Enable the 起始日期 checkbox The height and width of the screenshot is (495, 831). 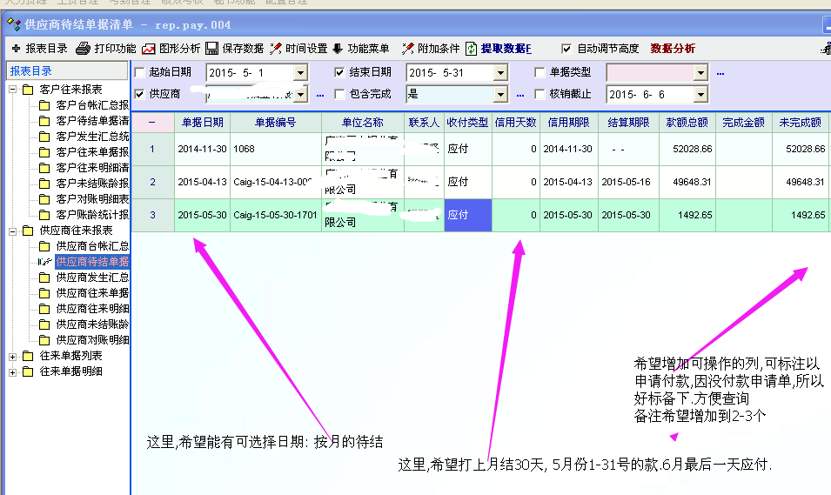(140, 72)
